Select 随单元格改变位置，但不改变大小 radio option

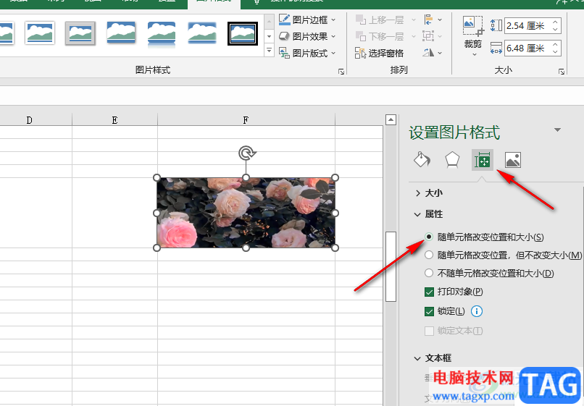(x=429, y=255)
